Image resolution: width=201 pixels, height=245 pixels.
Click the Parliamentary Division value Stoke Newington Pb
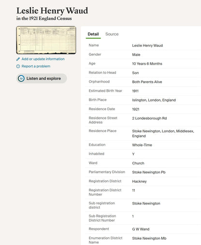(x=149, y=172)
